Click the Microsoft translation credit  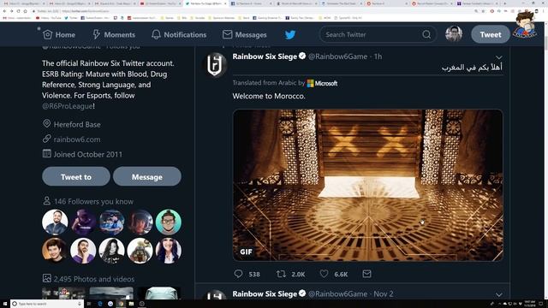coord(322,83)
